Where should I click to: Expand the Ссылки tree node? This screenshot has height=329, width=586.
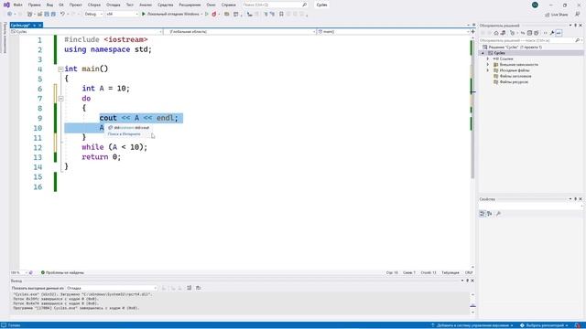(x=488, y=58)
